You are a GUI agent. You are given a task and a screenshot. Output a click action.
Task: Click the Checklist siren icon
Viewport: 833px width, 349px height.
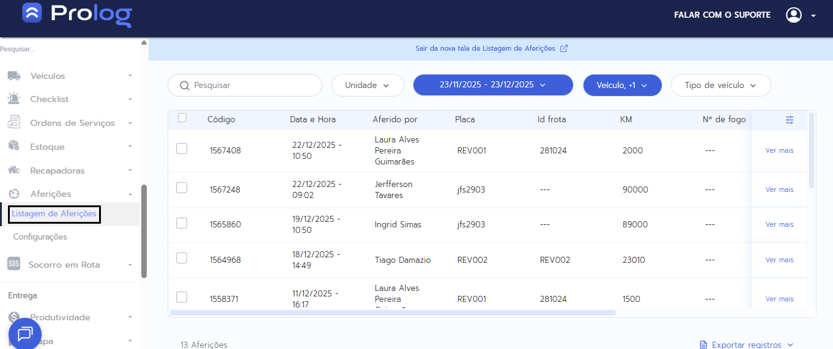[x=14, y=99]
